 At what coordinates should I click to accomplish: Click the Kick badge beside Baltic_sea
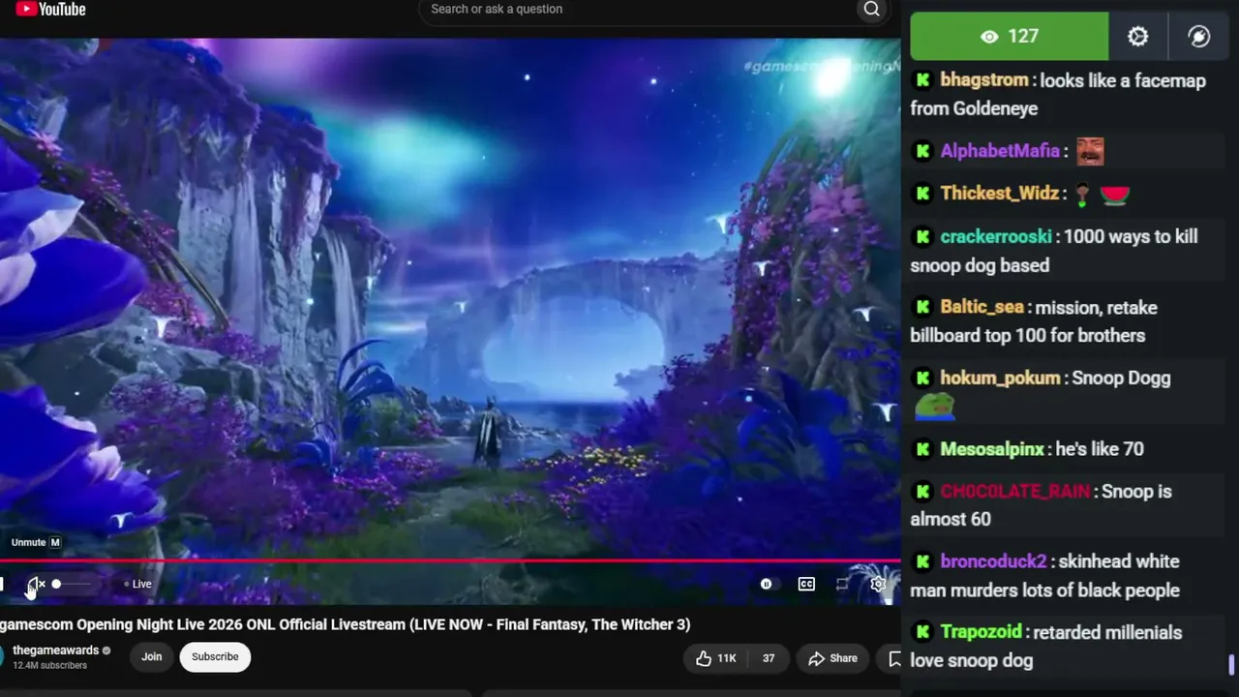pos(922,308)
